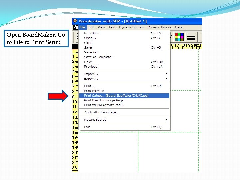Choose New Board from File menu
Viewport: 240px width, 180px height.
tap(124, 33)
